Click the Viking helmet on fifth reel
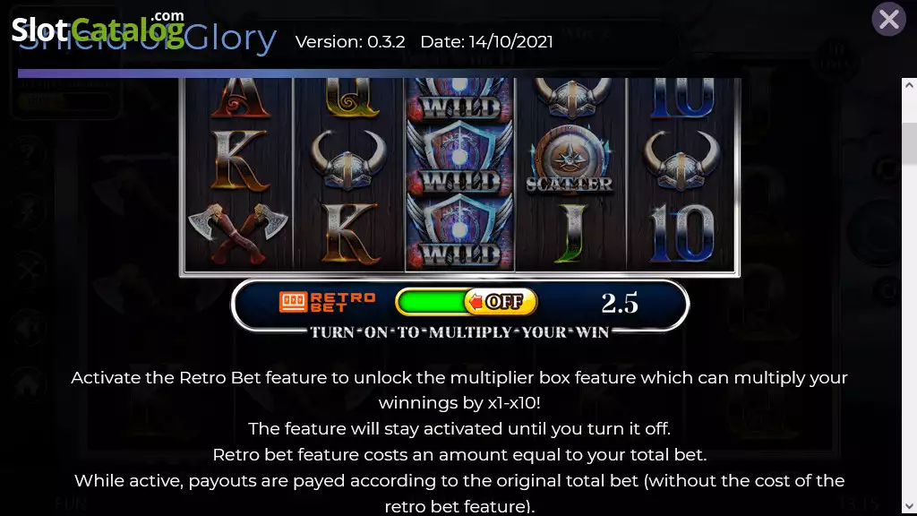 tap(681, 160)
